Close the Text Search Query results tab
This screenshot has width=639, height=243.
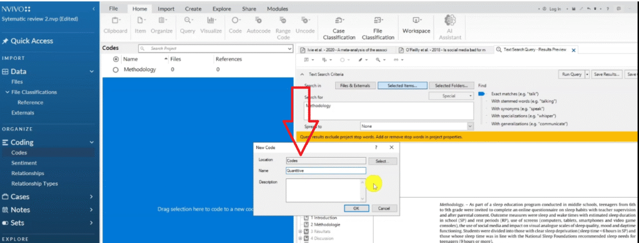pos(574,50)
